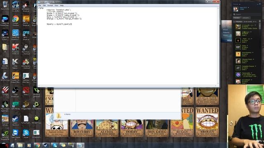Open dropdown for friend playing Counter-Strike Global
This screenshot has height=148, width=264.
[x=256, y=25]
